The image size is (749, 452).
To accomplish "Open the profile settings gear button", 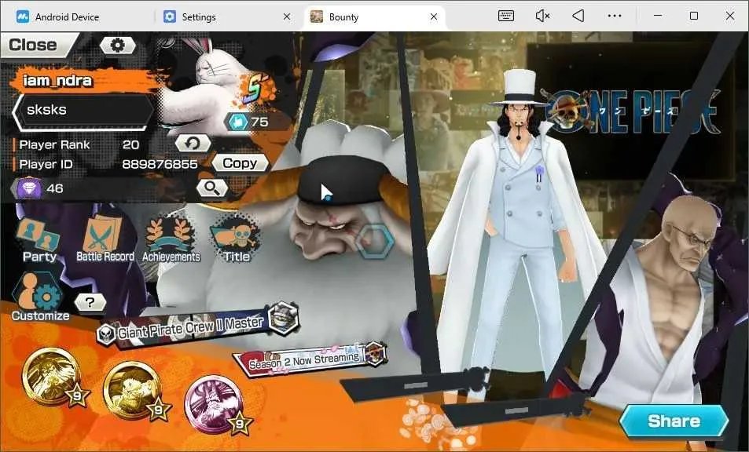I will click(x=118, y=46).
